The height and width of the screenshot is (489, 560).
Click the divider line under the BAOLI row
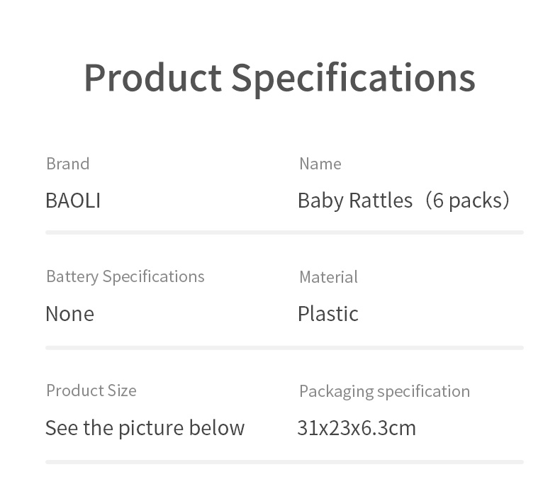pos(284,232)
